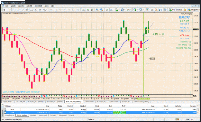The height and width of the screenshot is (122, 201).
Task: Open the periodicity clock dropdown
Action: pos(123,10)
